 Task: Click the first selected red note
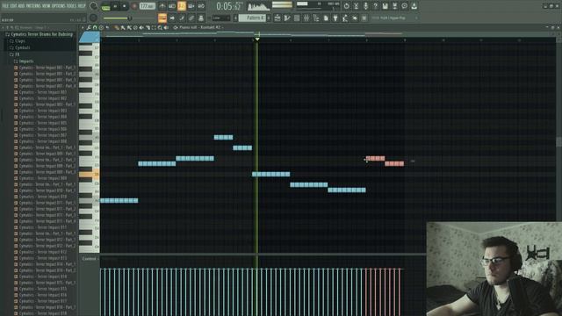tap(375, 158)
